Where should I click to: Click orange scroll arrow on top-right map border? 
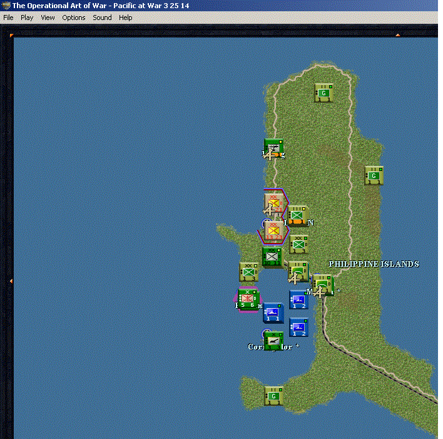pos(398,35)
